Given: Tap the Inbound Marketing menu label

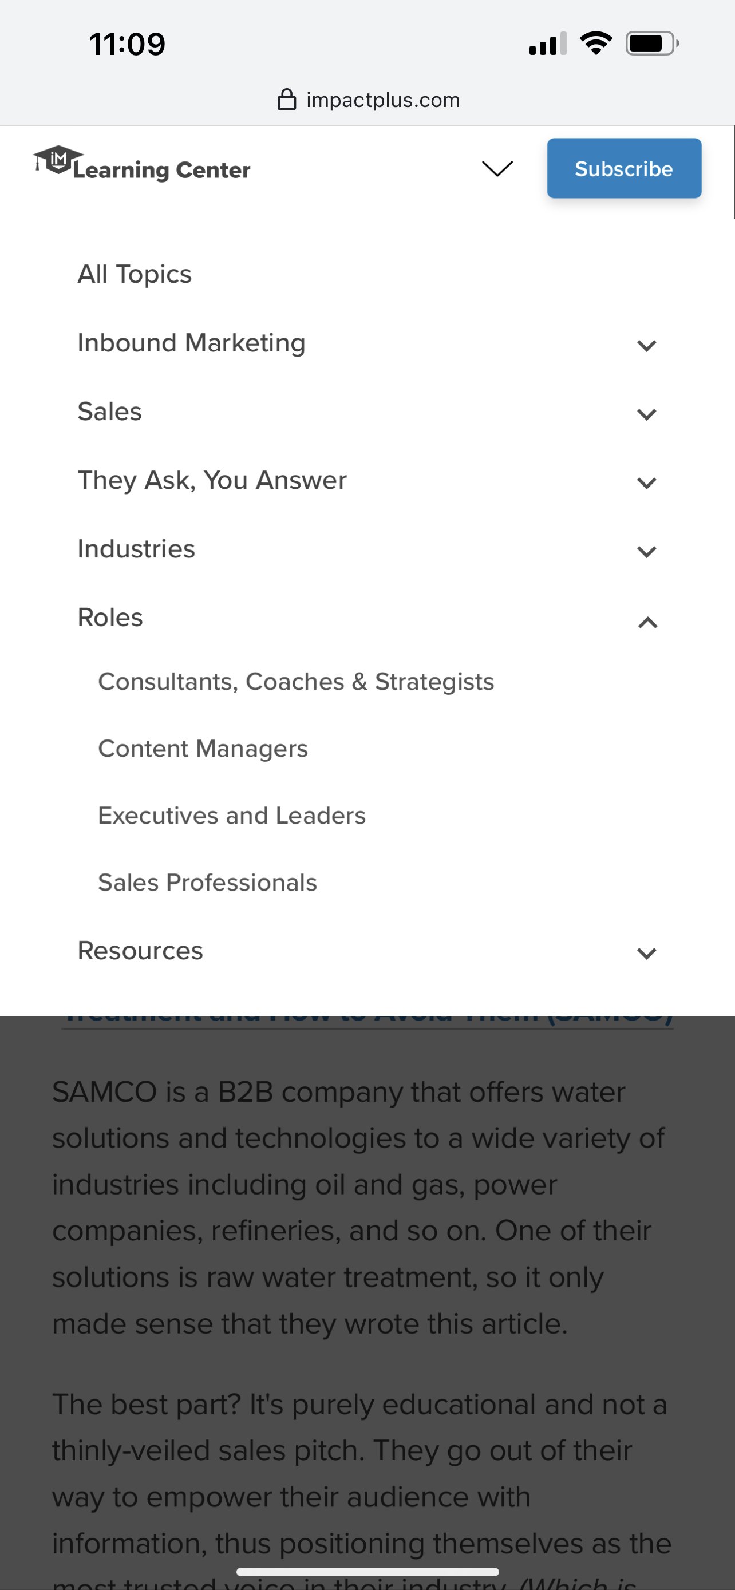Looking at the screenshot, I should point(191,343).
